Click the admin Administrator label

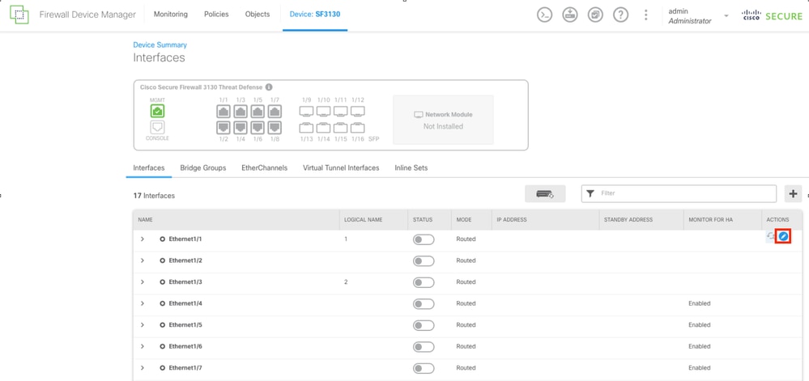(x=689, y=16)
